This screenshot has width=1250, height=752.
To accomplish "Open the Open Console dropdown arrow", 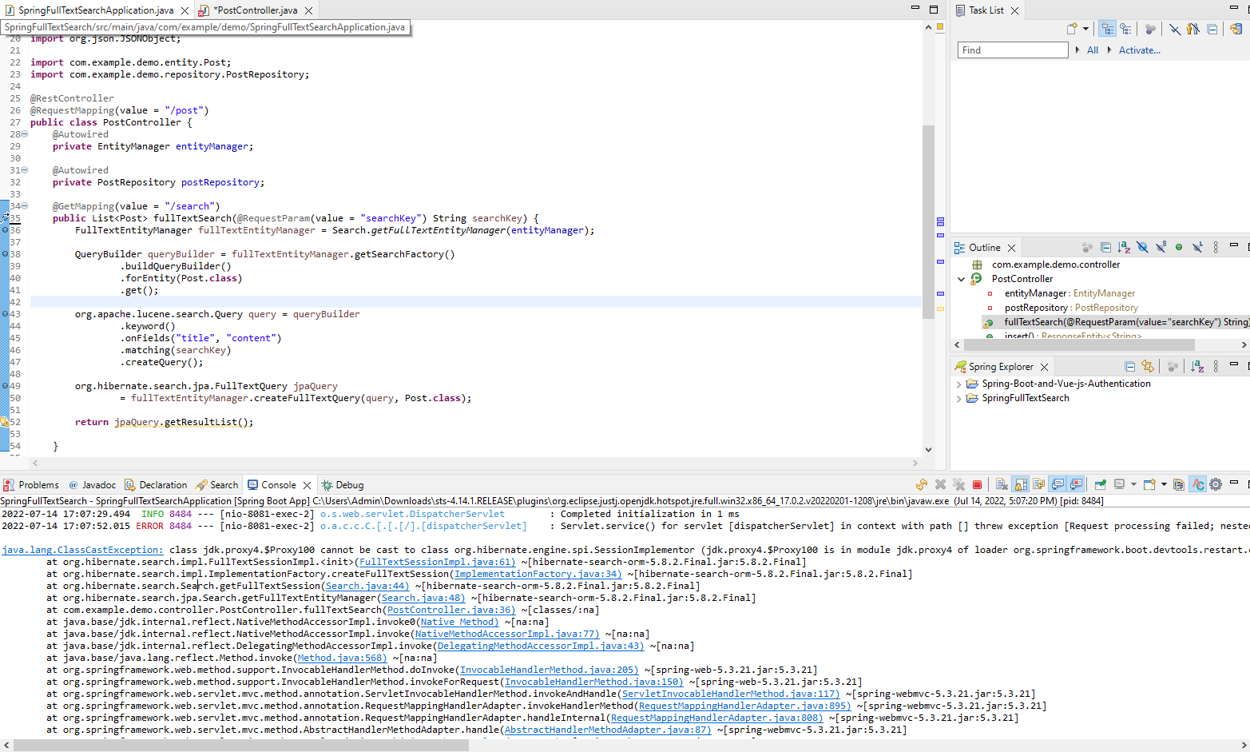I will pos(1164,484).
